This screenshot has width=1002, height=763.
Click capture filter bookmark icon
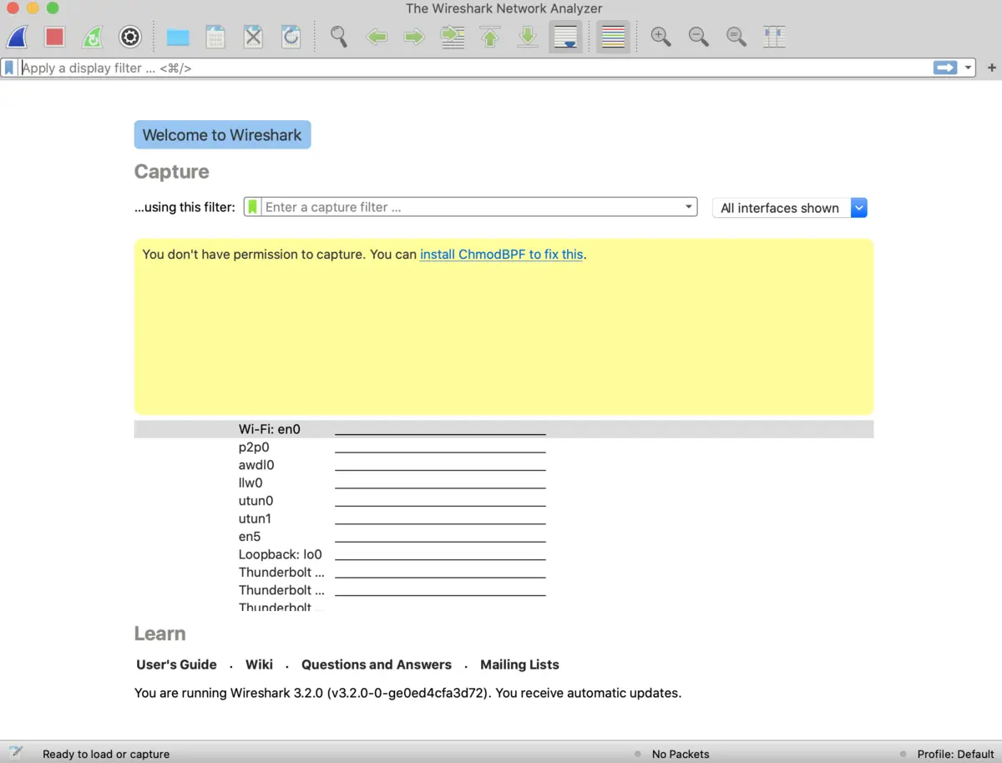click(x=253, y=207)
